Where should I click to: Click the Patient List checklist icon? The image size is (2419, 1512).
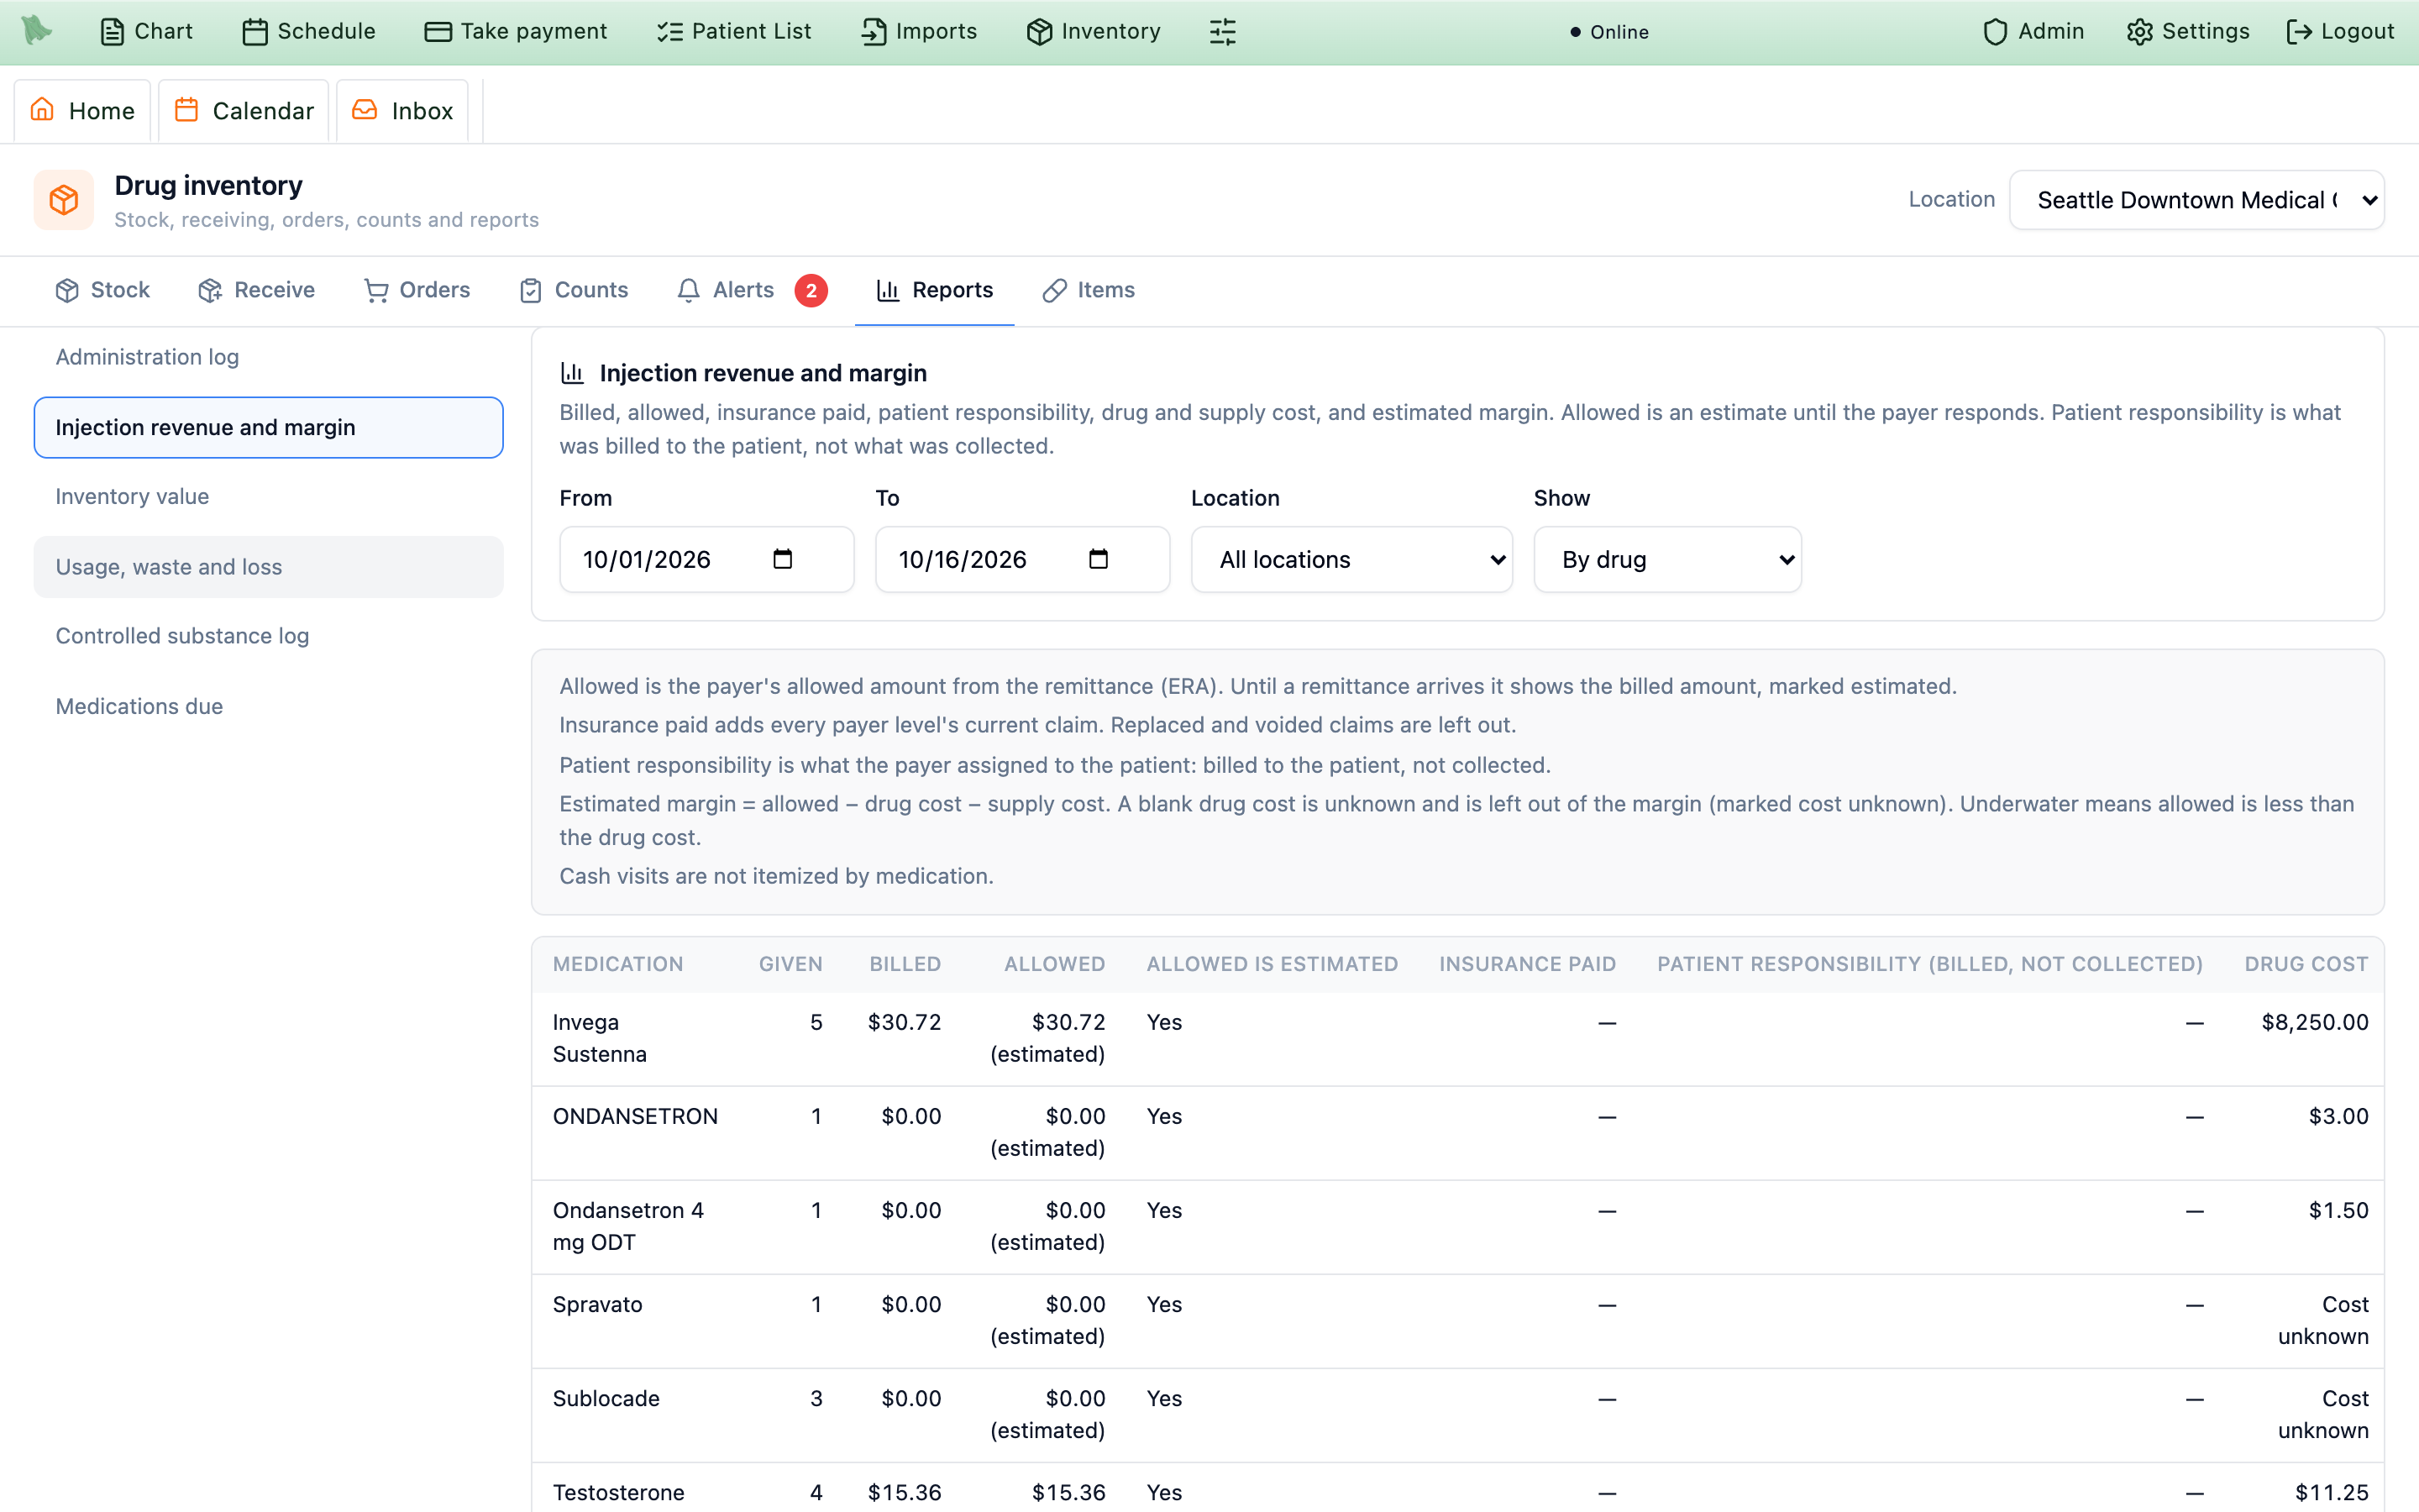(x=669, y=32)
